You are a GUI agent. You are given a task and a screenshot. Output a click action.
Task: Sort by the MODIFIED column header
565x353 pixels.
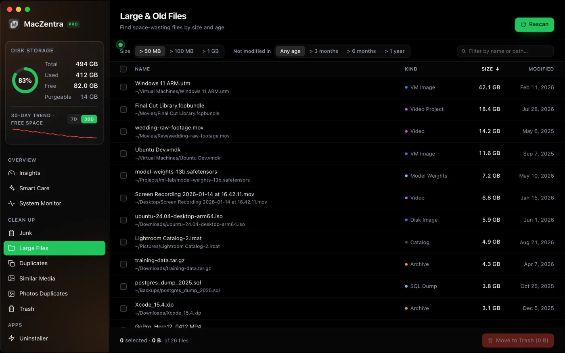click(541, 69)
